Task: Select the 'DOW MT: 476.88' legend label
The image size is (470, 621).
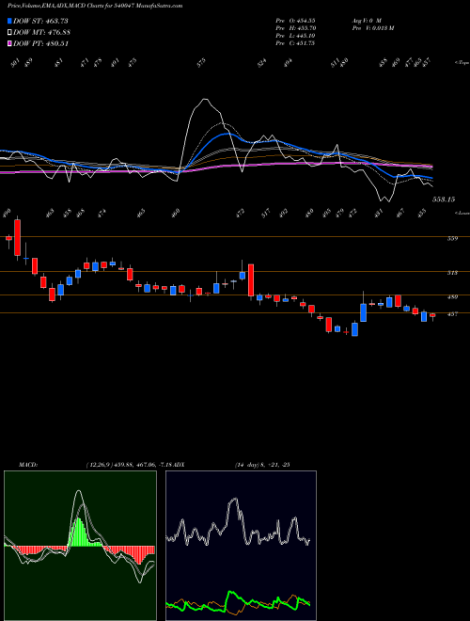Action: (42, 33)
